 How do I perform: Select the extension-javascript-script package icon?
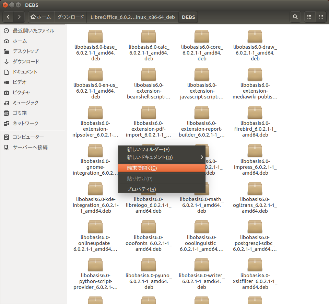pos(202,74)
